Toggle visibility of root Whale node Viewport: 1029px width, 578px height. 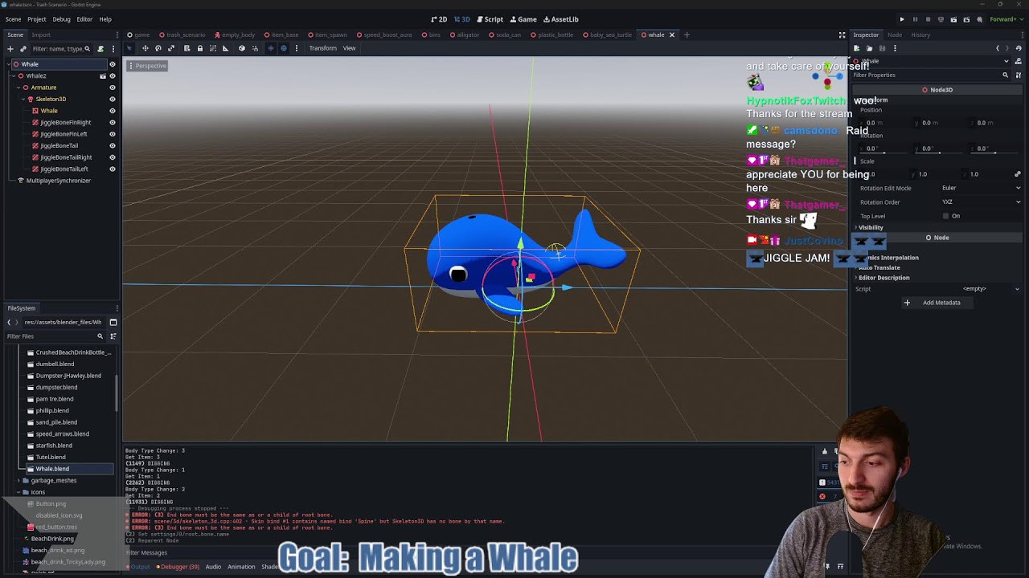point(112,64)
